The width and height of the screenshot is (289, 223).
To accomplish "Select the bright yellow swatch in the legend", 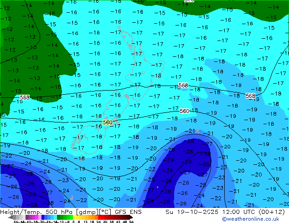I will pos(74,218).
